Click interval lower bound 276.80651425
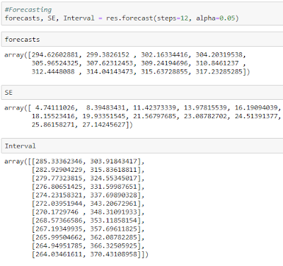 (59, 187)
